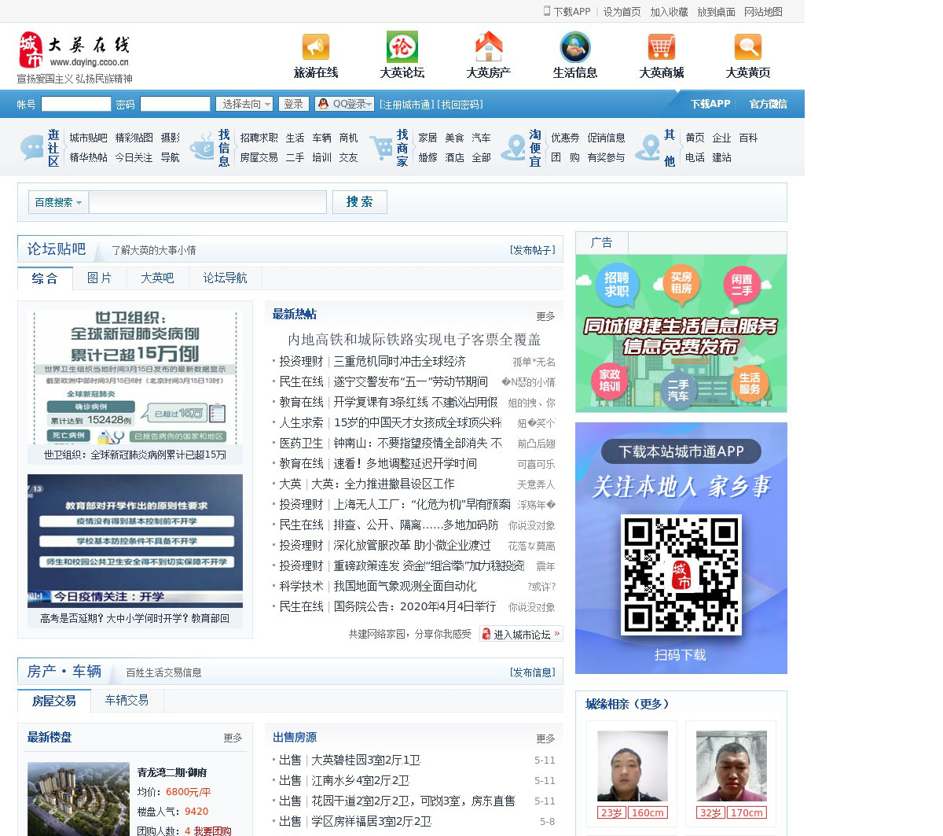Open 招聘求职 in 找信息 section
The image size is (943, 836).
[x=259, y=138]
